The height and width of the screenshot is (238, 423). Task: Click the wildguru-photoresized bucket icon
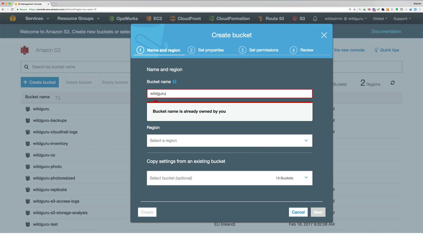28,178
